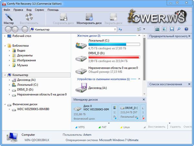Click the scrollbar down arrow in main pane
Viewport: 194px width, 146px height.
[x=144, y=94]
